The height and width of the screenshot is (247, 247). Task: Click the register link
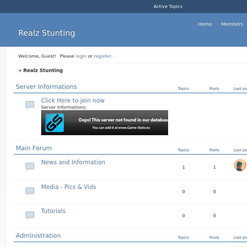[x=103, y=56]
